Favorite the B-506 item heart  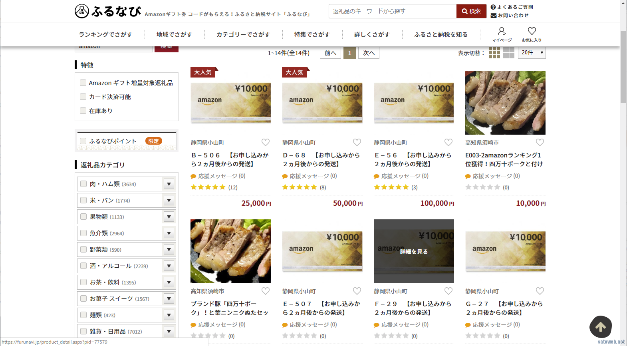coord(266,142)
